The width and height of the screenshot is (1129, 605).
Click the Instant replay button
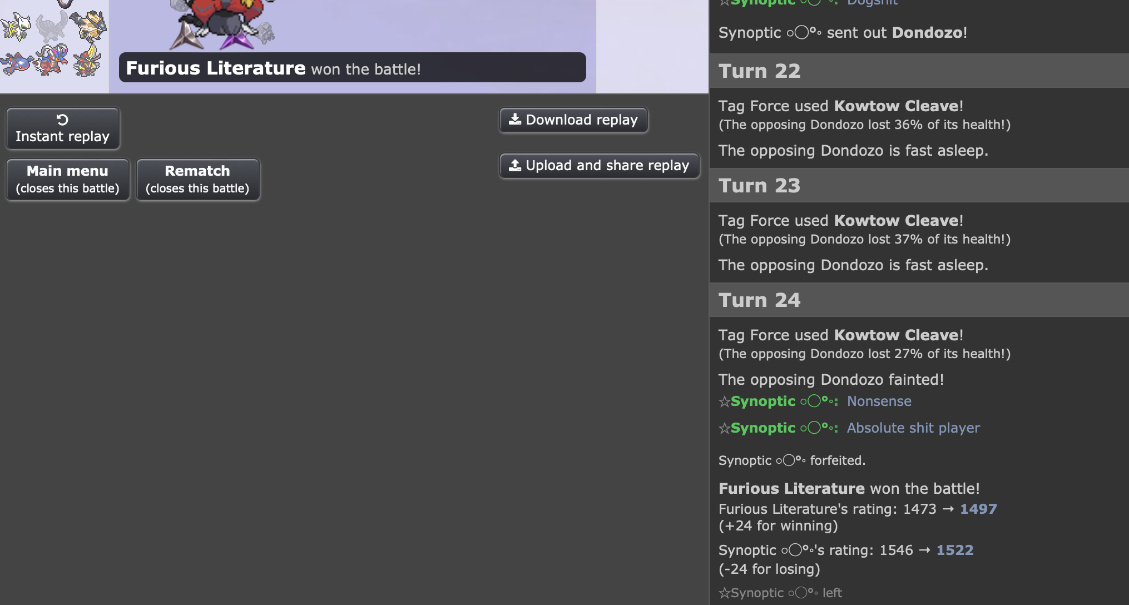pyautogui.click(x=63, y=128)
